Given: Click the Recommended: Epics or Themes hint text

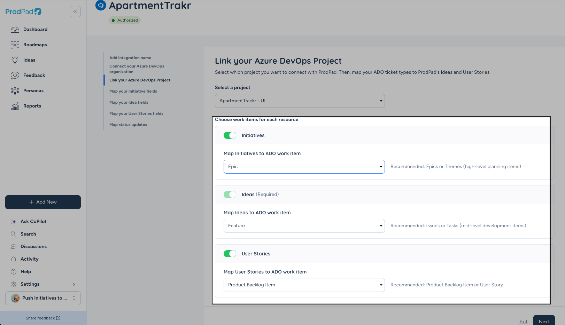Looking at the screenshot, I should tap(456, 167).
